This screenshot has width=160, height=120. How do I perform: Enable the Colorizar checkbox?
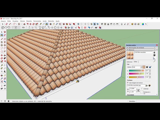[142, 89]
